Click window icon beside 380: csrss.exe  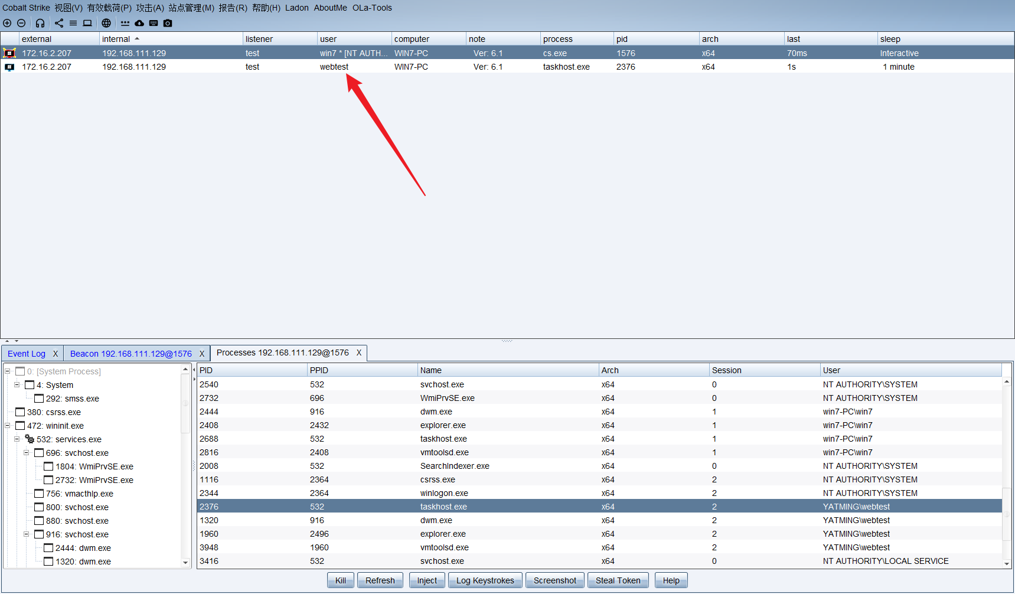point(20,412)
